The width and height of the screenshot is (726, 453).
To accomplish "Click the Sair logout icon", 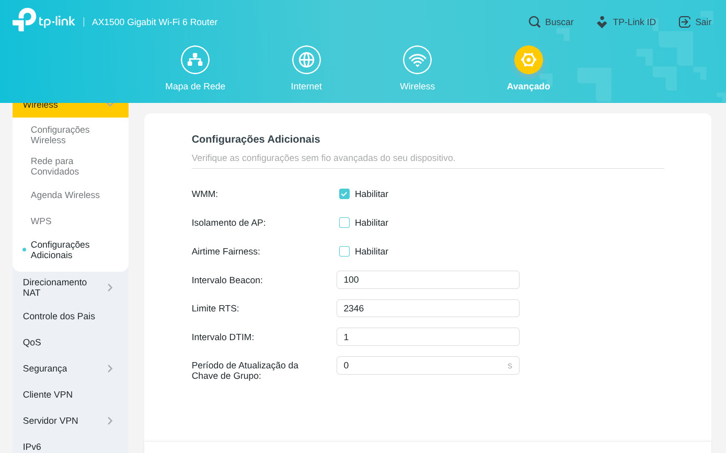I will pos(684,22).
